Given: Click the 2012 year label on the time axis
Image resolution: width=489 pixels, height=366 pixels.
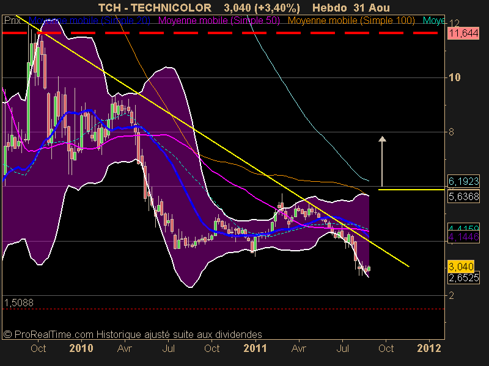Looking at the screenshot, I should point(429,348).
